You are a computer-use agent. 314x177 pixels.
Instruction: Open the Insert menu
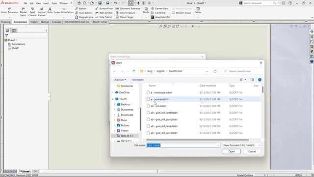[46, 3]
